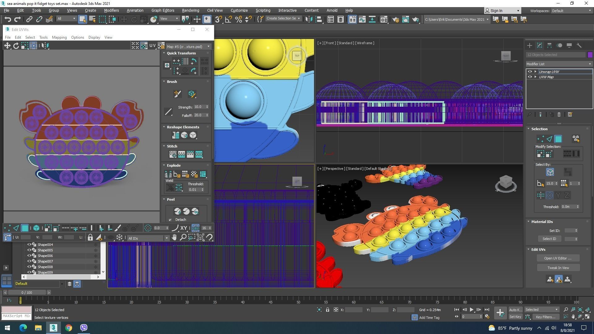Click the Pan view hand icon in UV editor
Screen dimensions: 594x334
[x=174, y=238]
